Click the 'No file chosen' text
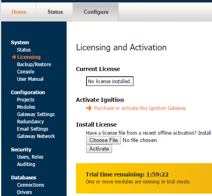 140,140
